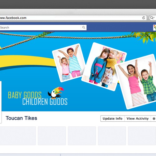Click the Facebook search magnifier icon
This screenshot has width=156, height=156.
[x=84, y=27]
